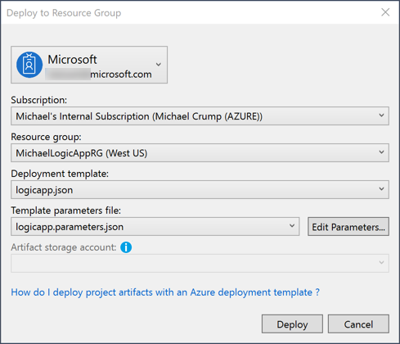Click the blue info icon beside Artifact storage account
The width and height of the screenshot is (400, 344).
tap(126, 247)
